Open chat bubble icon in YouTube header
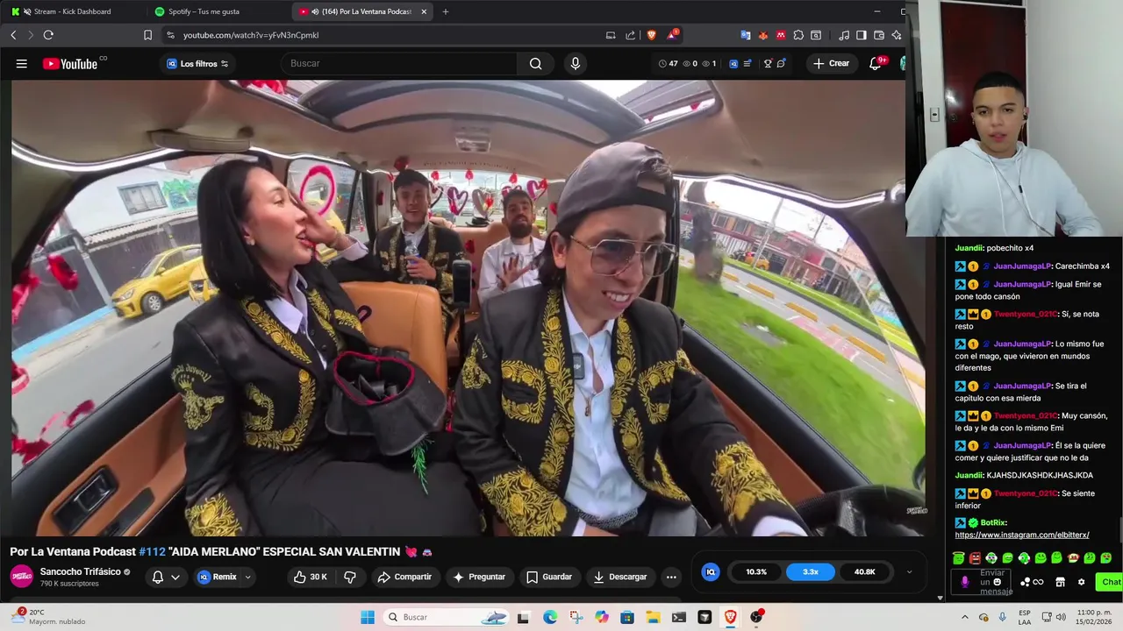 (x=781, y=63)
